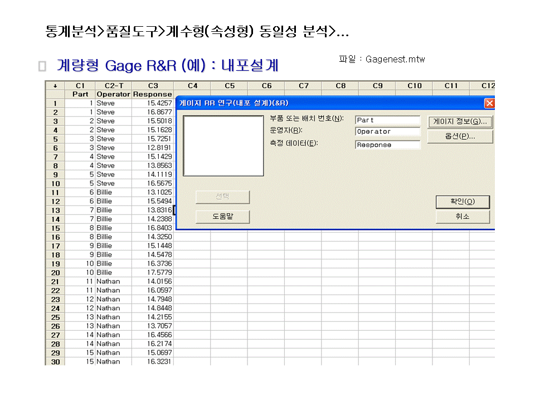Select column header C6
Image resolution: width=535 pixels, height=401 pixels.
(x=266, y=86)
